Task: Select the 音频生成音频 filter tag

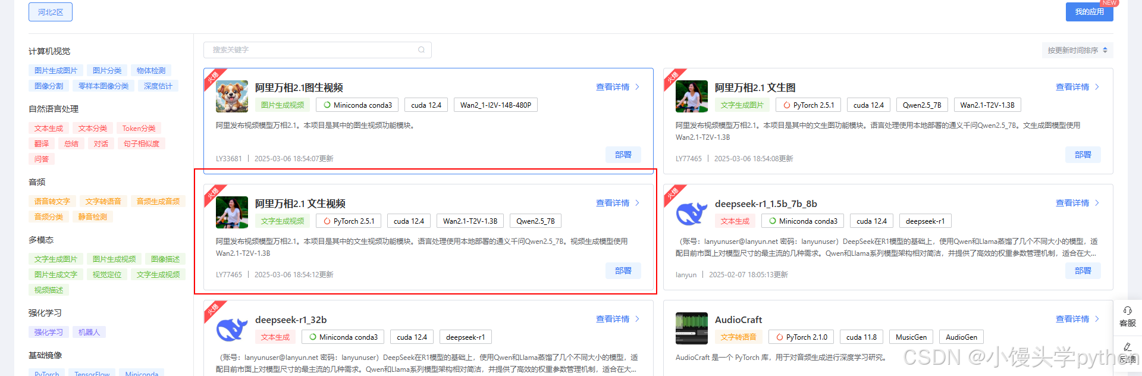Action: [x=158, y=201]
